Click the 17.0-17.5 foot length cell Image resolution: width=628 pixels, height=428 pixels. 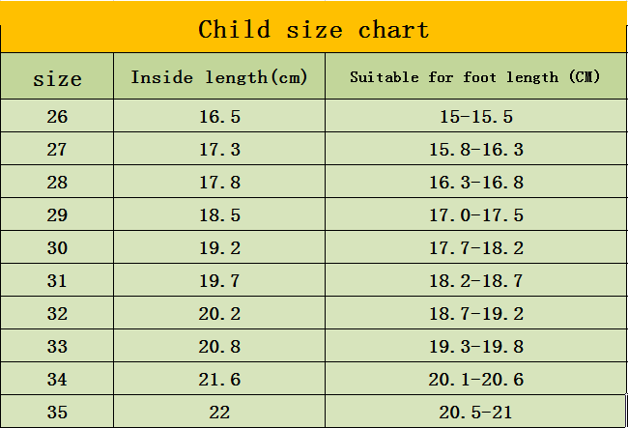475,215
